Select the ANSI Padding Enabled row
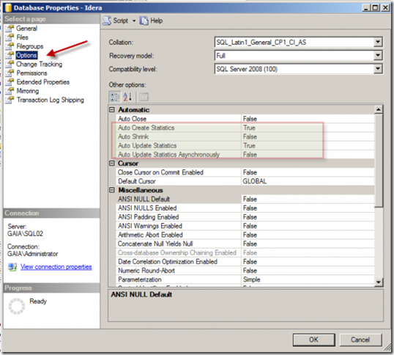The width and height of the screenshot is (394, 355). pyautogui.click(x=245, y=217)
